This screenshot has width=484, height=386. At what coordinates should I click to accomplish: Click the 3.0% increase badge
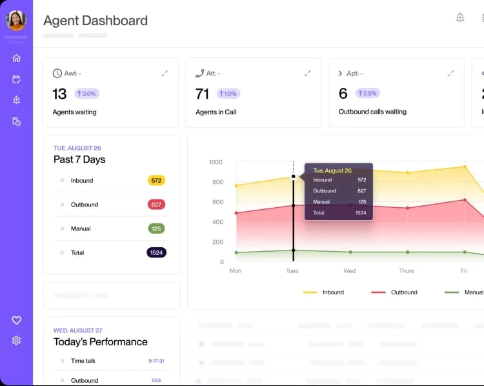pos(86,94)
